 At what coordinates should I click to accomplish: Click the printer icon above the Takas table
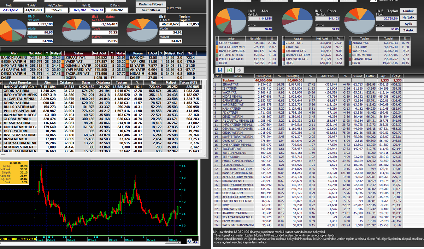(x=239, y=70)
